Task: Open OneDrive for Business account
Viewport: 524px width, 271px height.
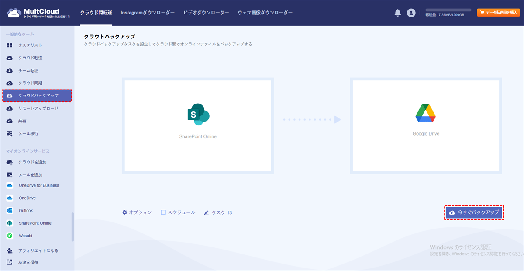Action: click(x=39, y=185)
